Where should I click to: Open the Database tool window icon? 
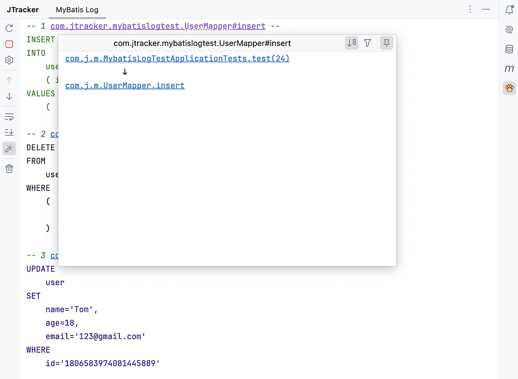click(509, 49)
